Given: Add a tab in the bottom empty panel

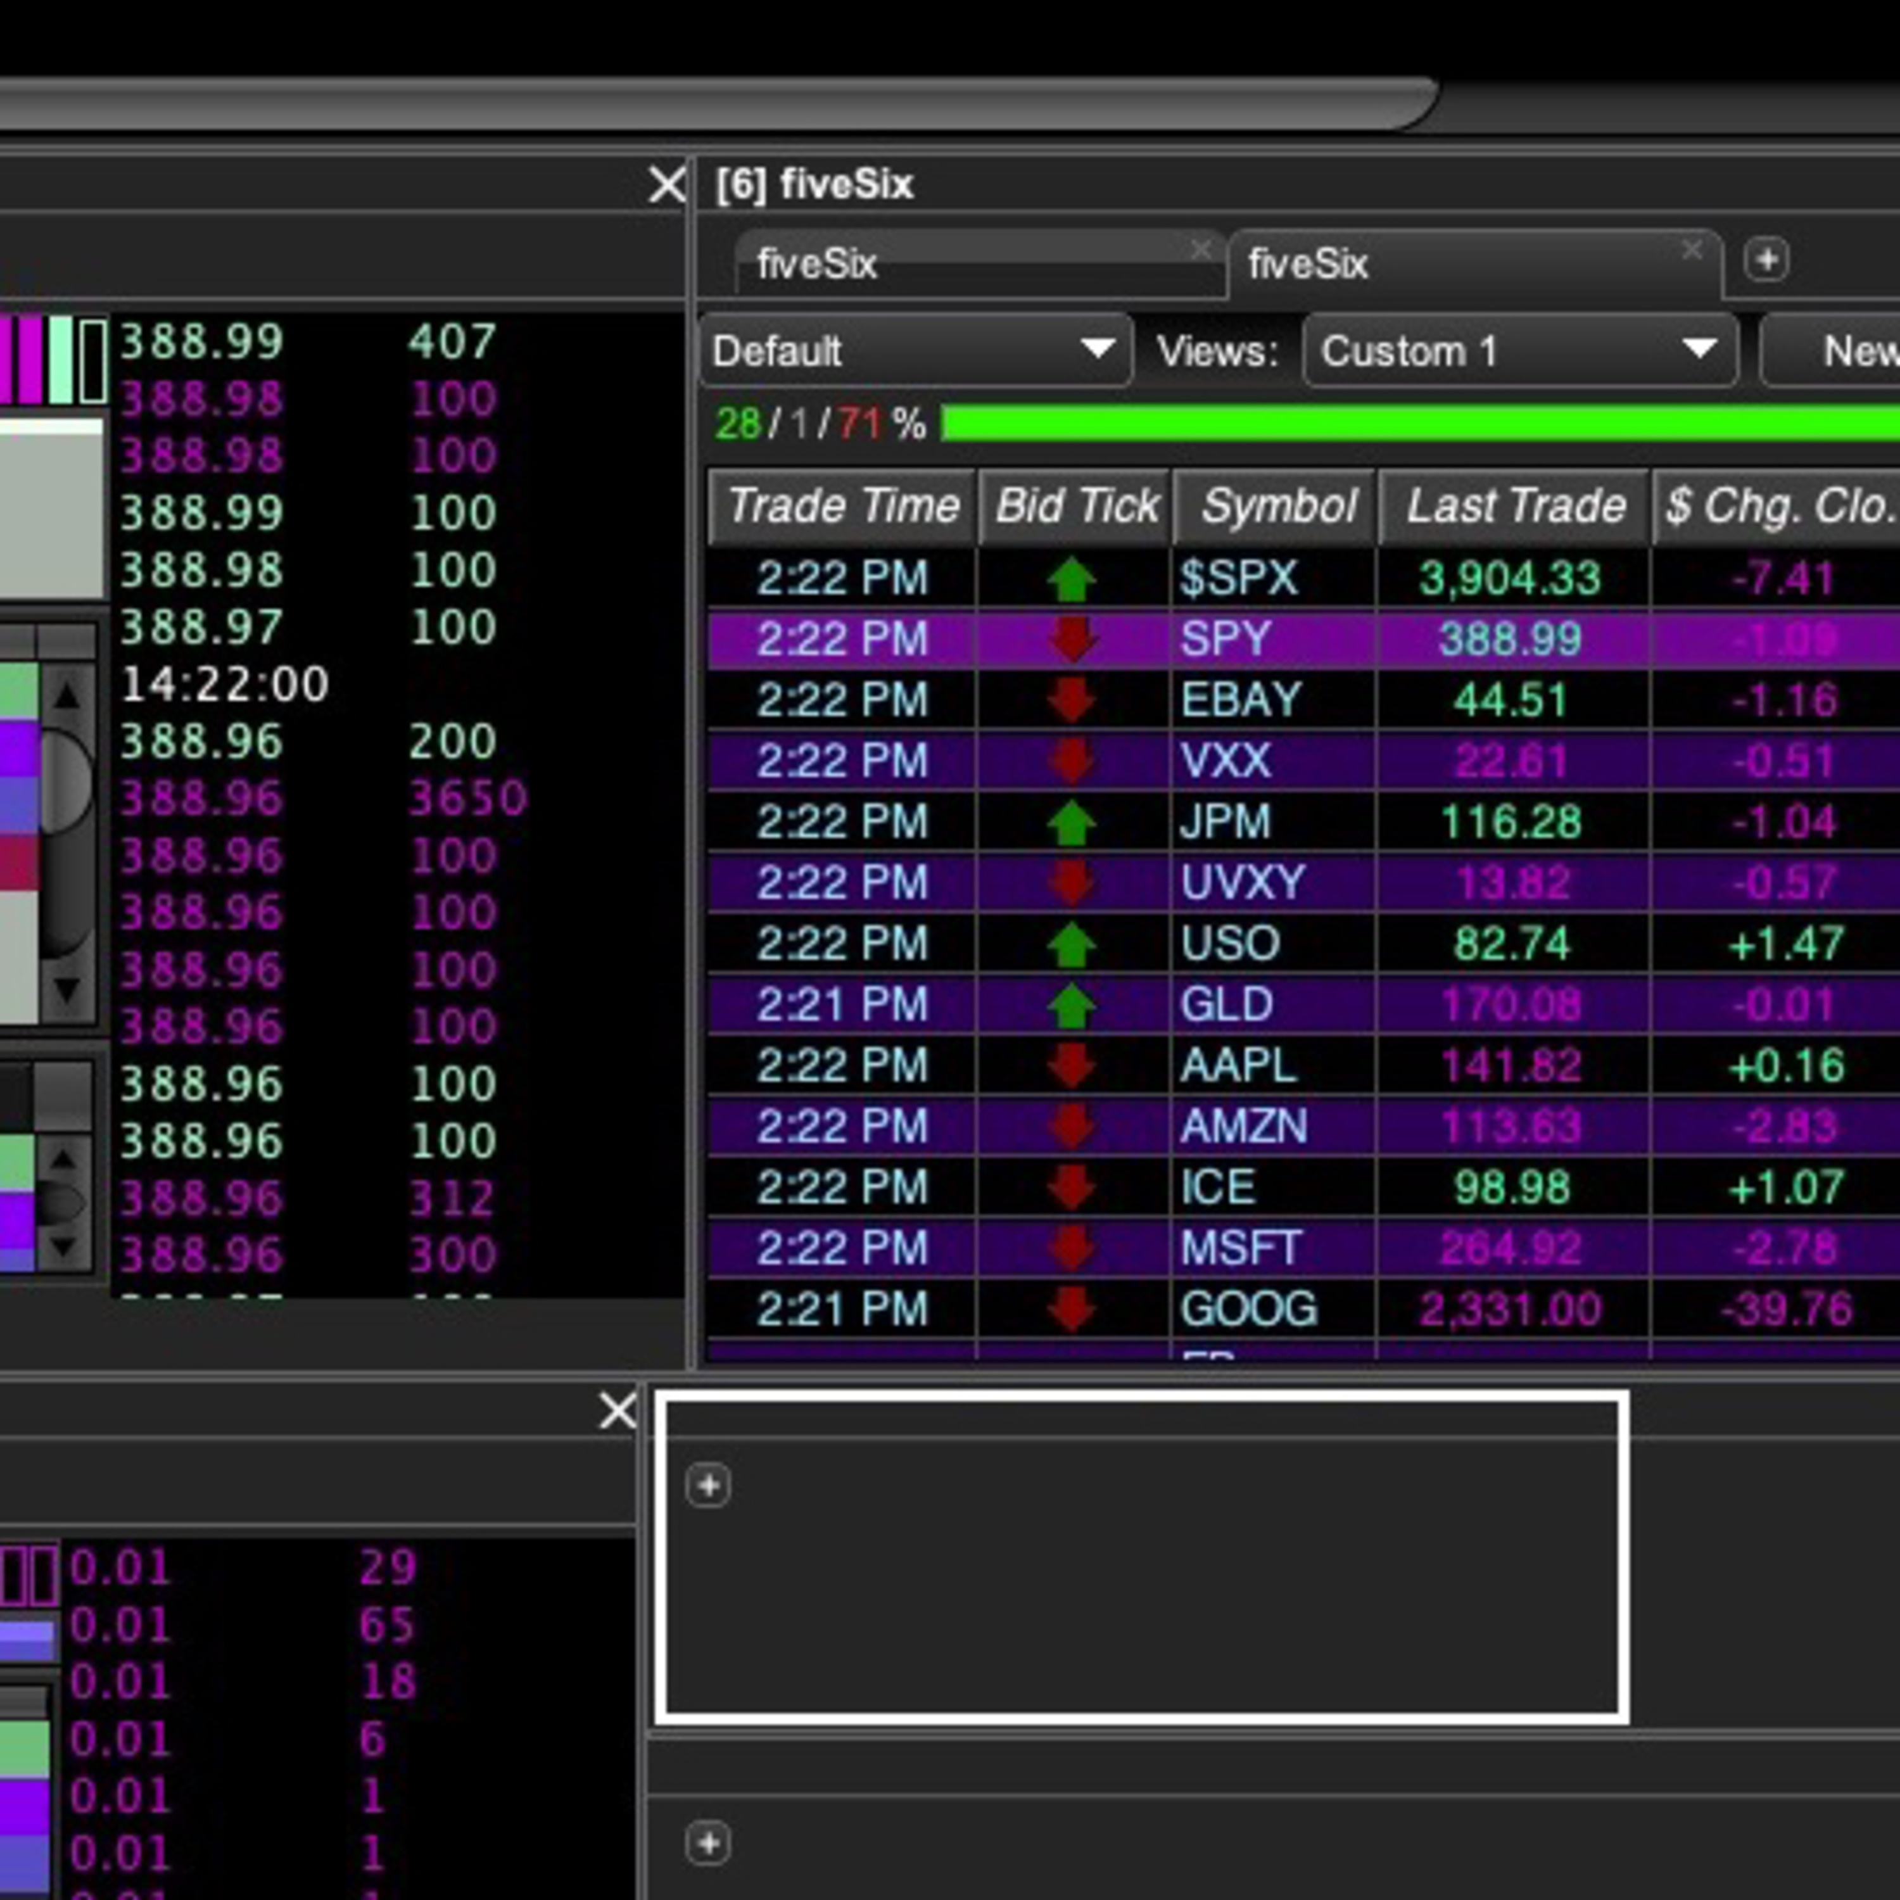Looking at the screenshot, I should [708, 1843].
